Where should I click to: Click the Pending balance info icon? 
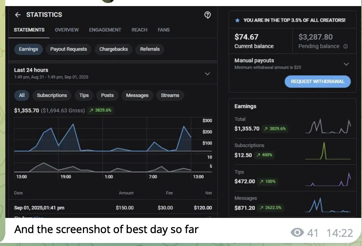345,46
